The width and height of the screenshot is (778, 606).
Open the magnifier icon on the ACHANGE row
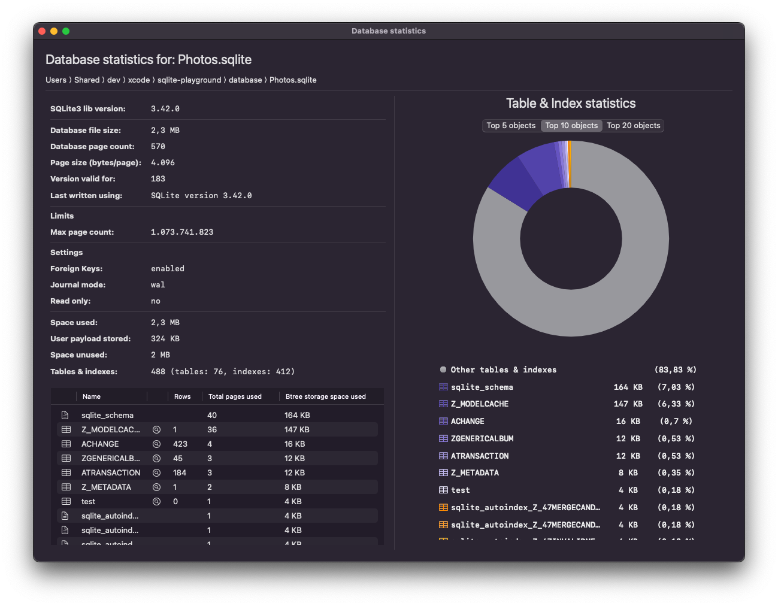[x=156, y=444]
